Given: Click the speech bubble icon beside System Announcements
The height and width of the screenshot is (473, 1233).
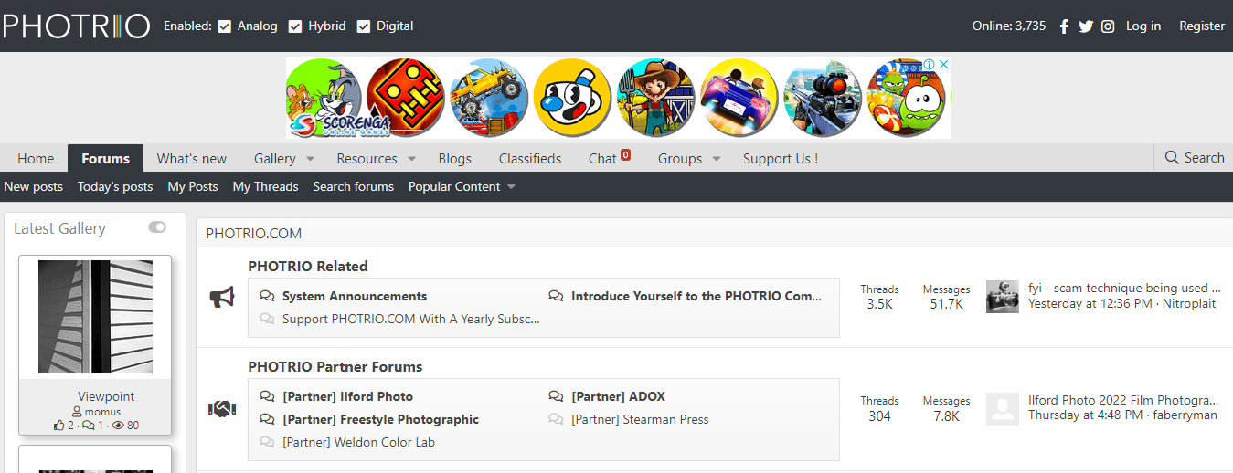Looking at the screenshot, I should pos(267,296).
